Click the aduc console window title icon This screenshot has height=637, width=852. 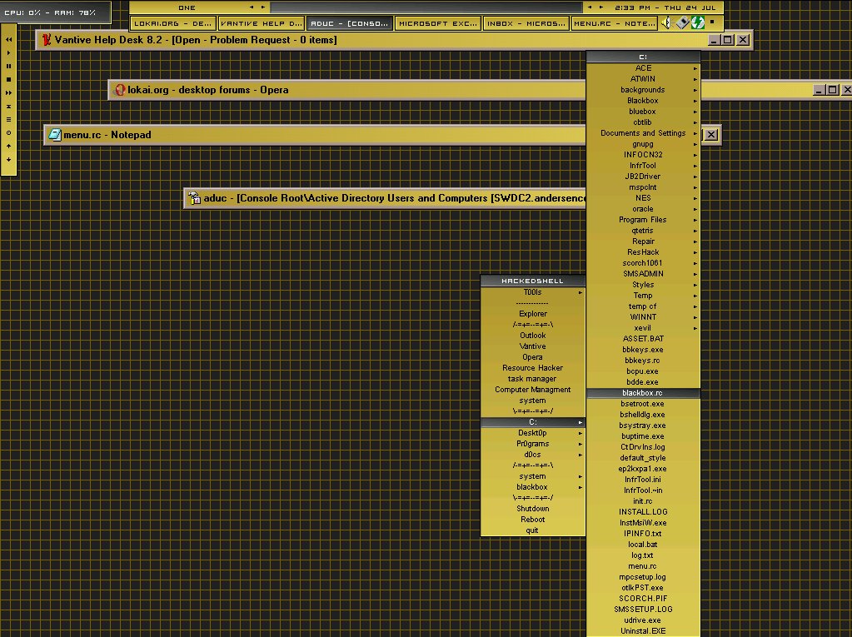tap(194, 198)
